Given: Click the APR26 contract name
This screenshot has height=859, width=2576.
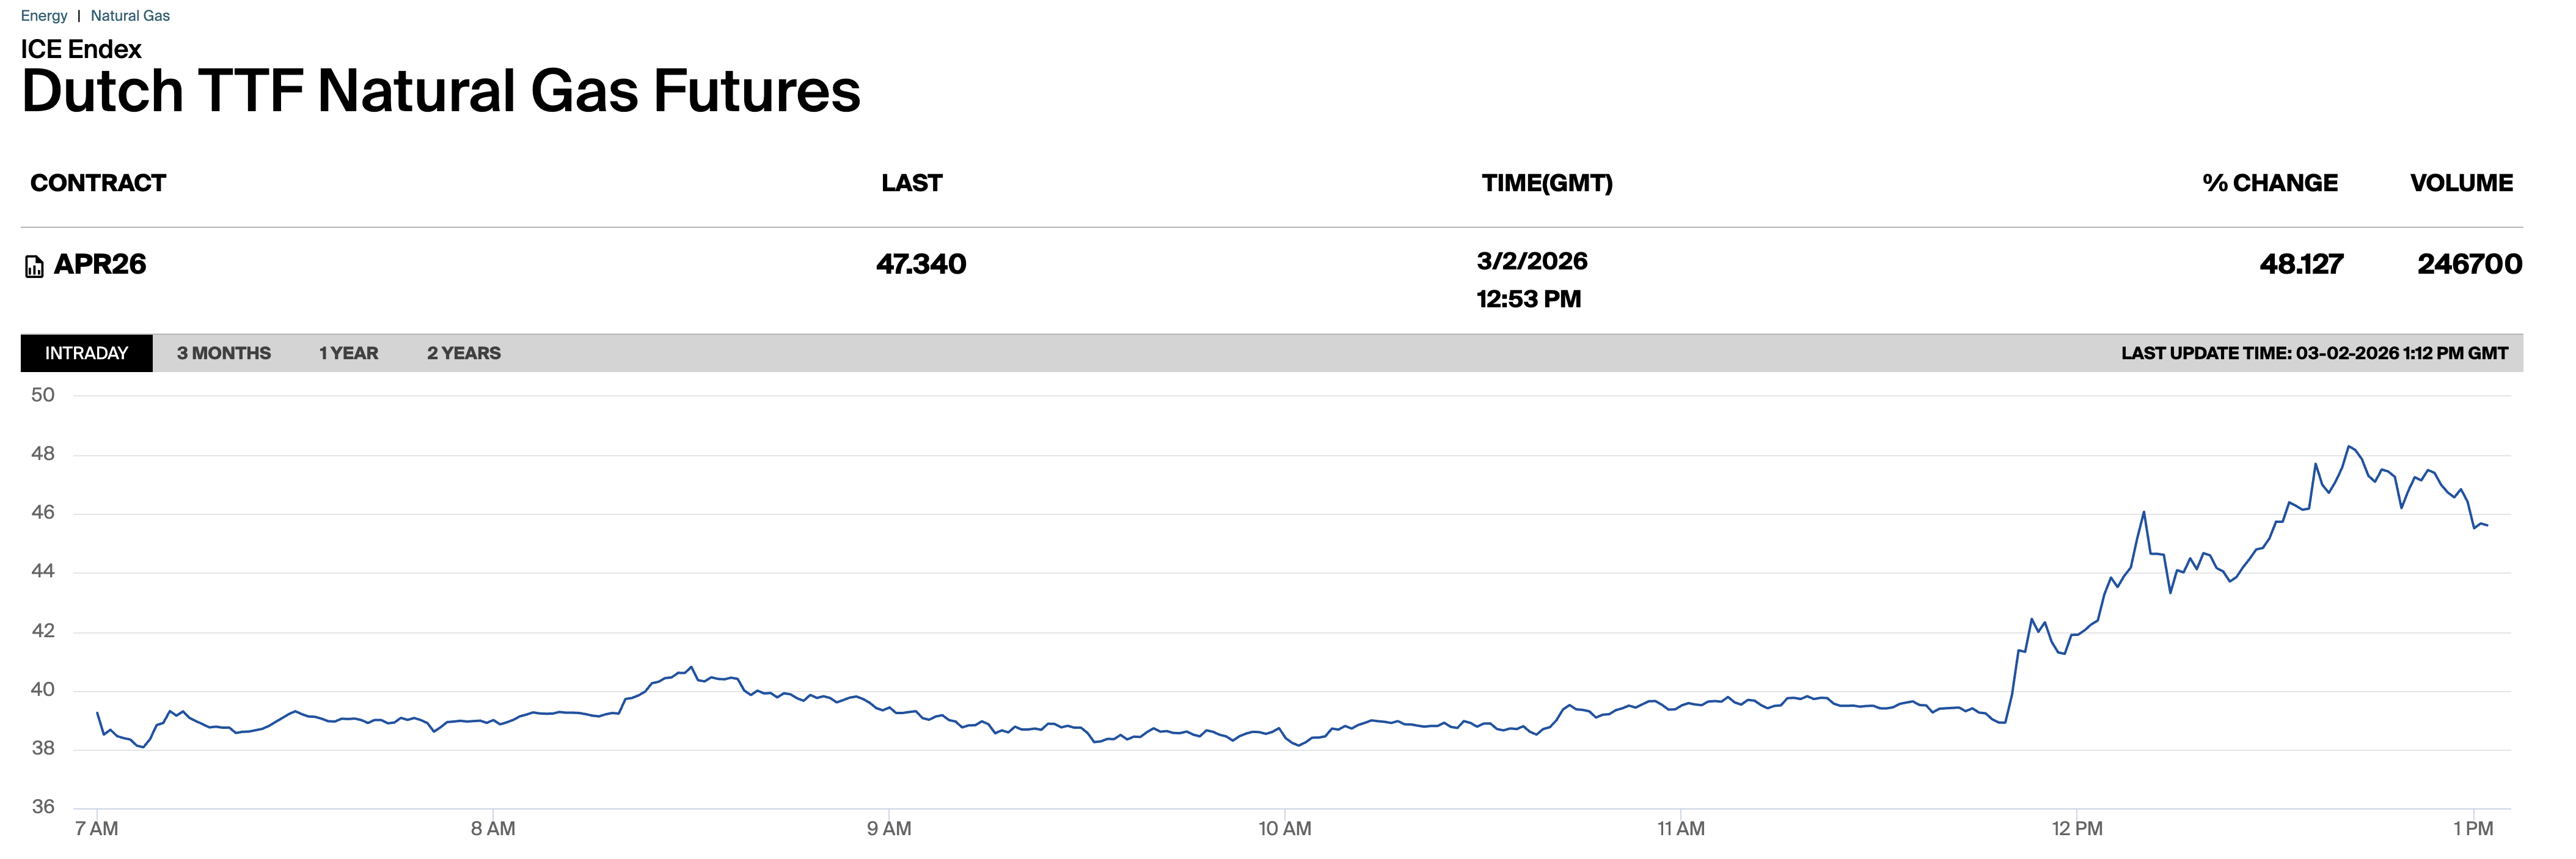Looking at the screenshot, I should (x=100, y=264).
